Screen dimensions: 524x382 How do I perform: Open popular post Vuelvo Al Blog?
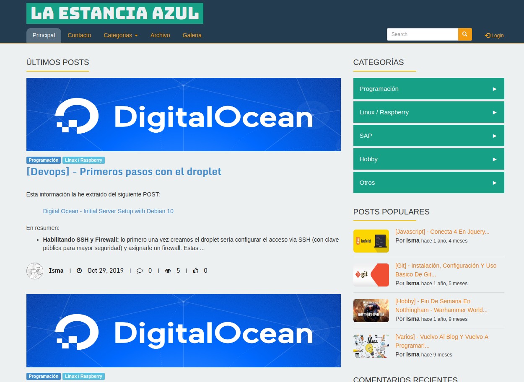[x=442, y=341]
